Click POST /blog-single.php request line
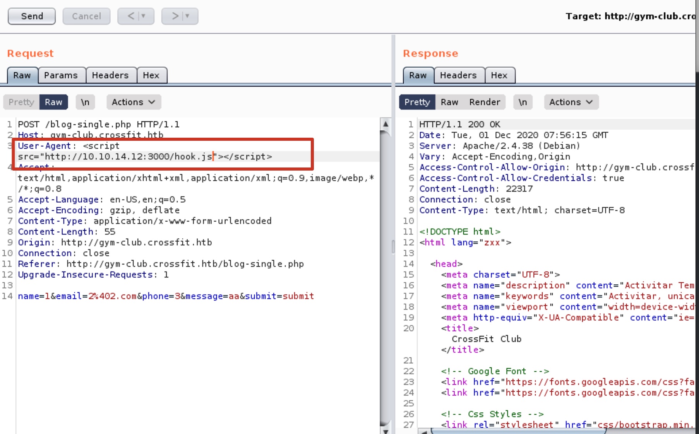This screenshot has width=699, height=434. pyautogui.click(x=99, y=125)
